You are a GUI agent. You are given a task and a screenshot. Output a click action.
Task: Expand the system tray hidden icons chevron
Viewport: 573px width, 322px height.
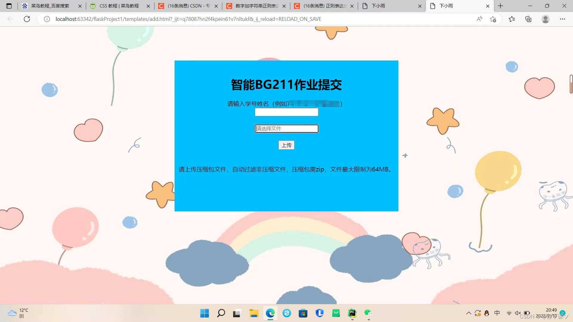point(469,313)
